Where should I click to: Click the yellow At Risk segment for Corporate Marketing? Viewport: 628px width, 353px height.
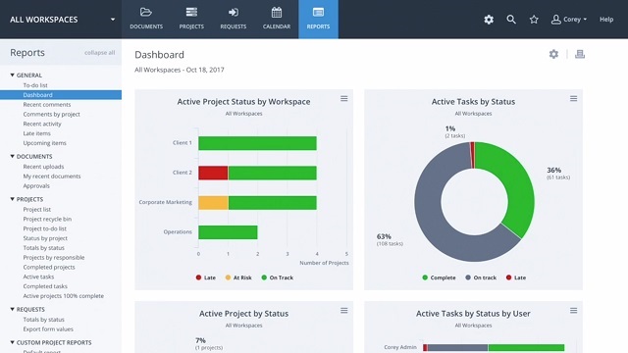pyautogui.click(x=214, y=203)
